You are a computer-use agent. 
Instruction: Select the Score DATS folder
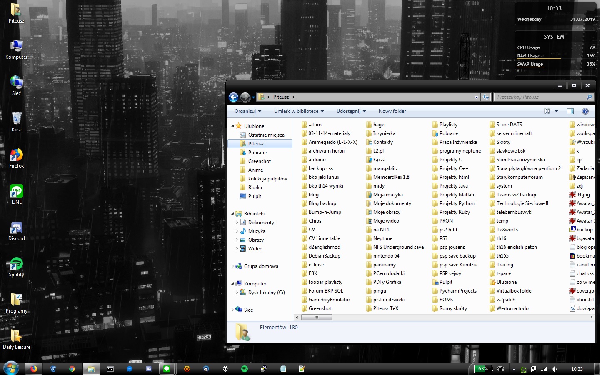pyautogui.click(x=505, y=125)
